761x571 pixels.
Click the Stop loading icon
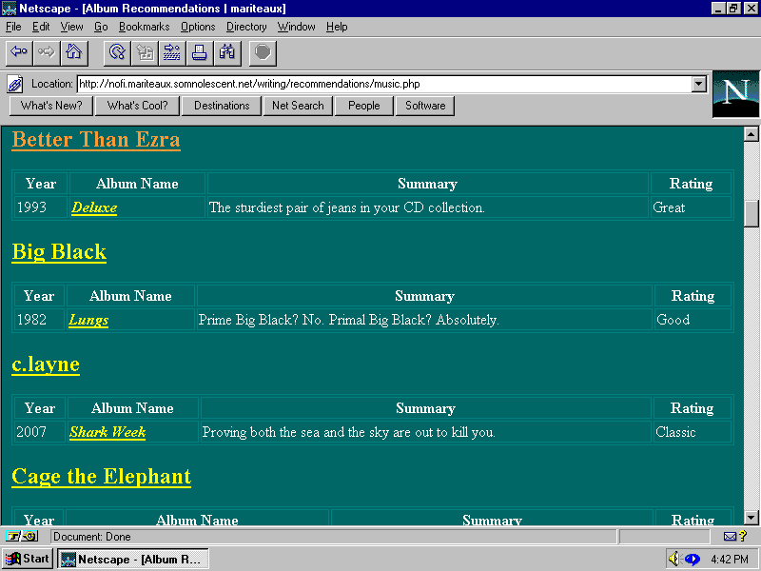pos(263,52)
